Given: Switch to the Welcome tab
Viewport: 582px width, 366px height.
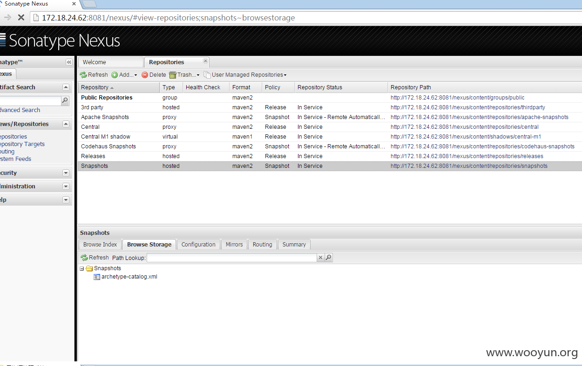Looking at the screenshot, I should [x=110, y=62].
